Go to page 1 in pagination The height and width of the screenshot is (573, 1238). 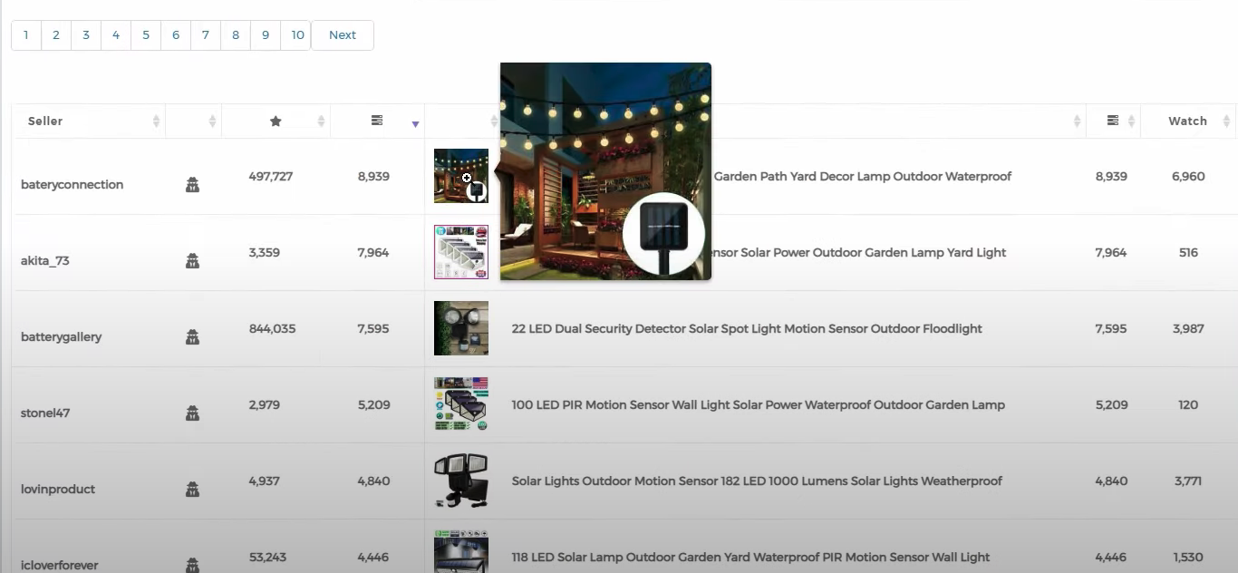pos(26,35)
